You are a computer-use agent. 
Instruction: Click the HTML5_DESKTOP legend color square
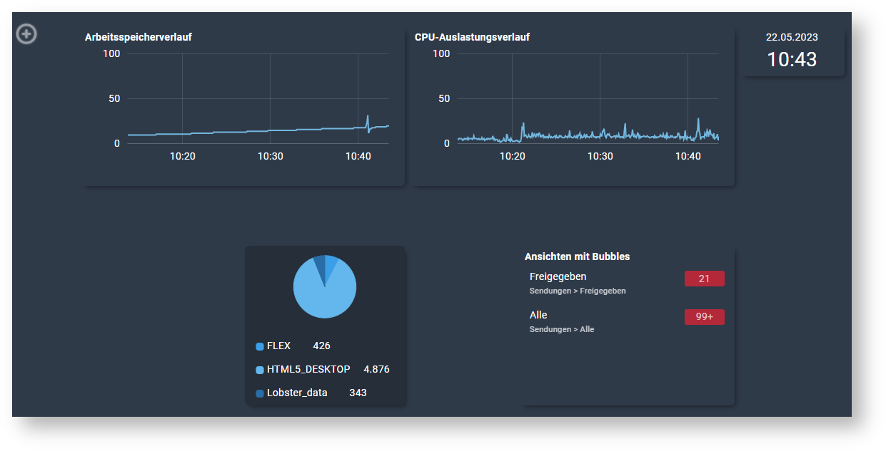click(260, 370)
